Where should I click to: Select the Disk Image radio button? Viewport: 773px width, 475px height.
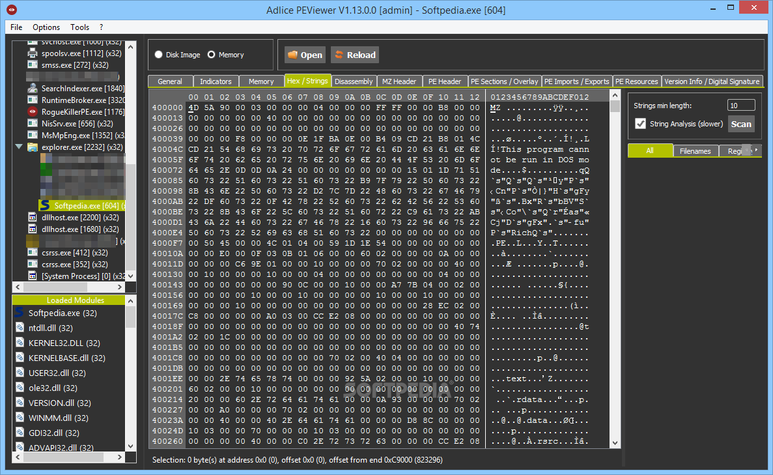click(x=159, y=55)
